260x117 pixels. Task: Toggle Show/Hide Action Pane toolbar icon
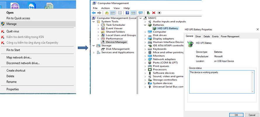click(x=133, y=13)
